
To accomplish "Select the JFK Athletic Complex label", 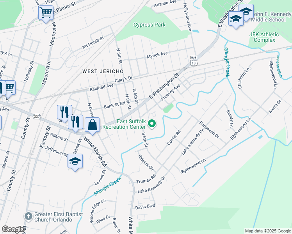I will pos(264,37).
